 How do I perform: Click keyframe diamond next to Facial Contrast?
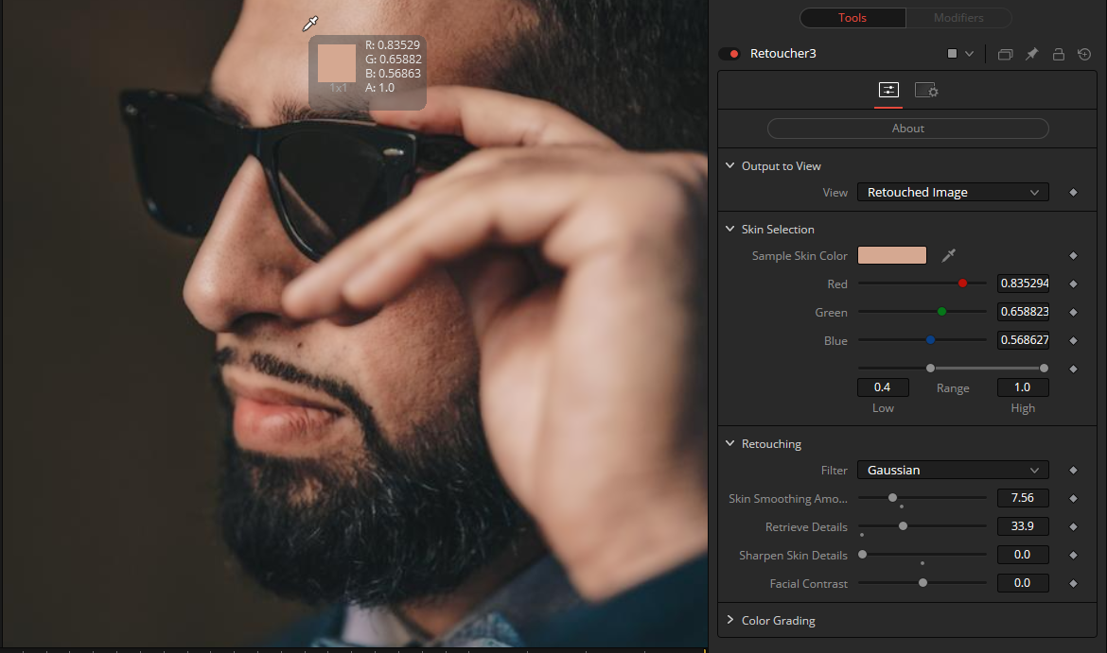click(x=1073, y=584)
